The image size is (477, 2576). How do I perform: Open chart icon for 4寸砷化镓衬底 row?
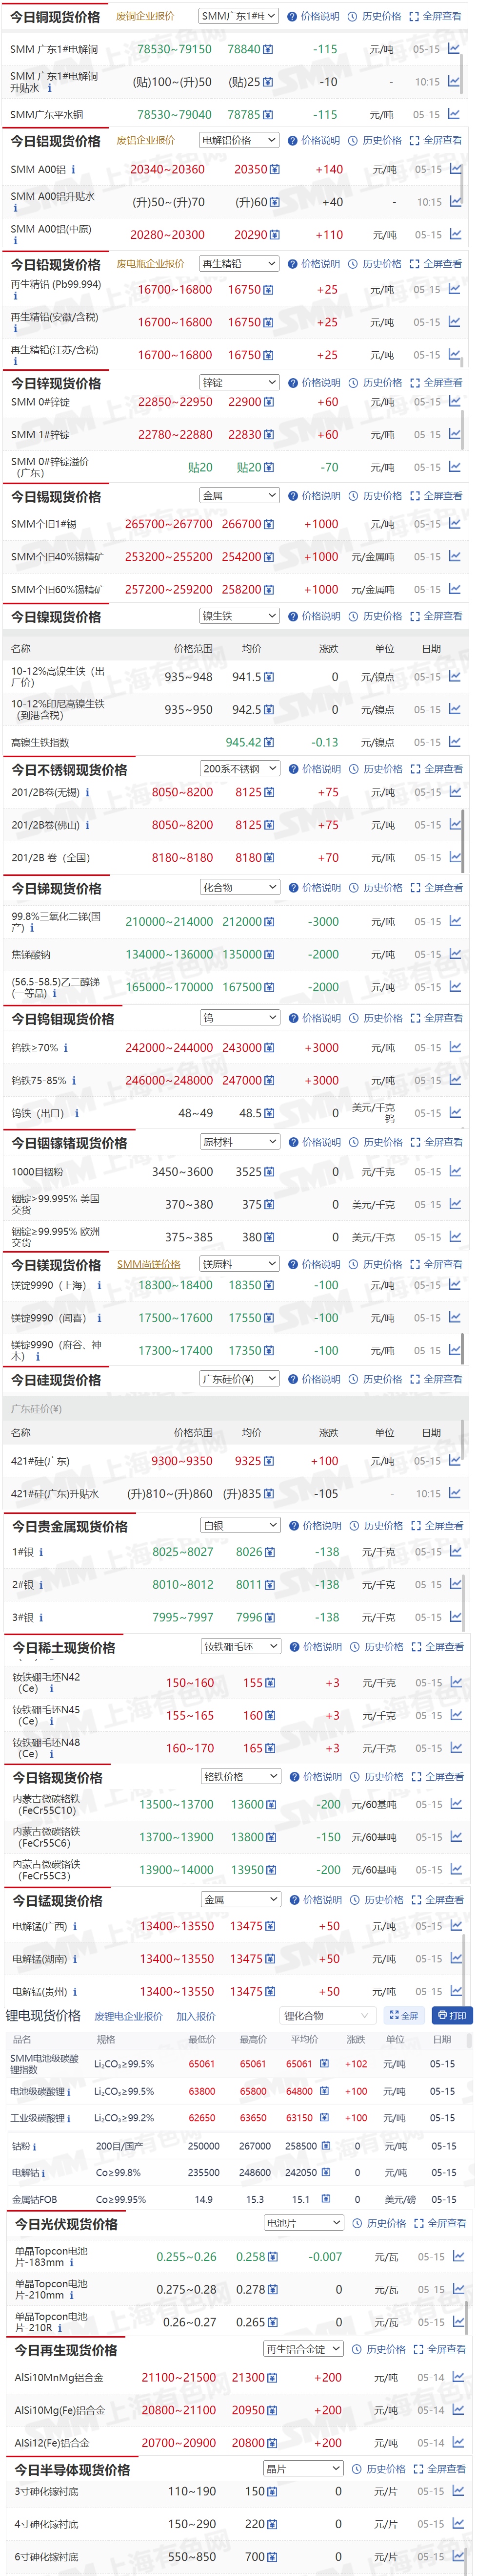(458, 2523)
